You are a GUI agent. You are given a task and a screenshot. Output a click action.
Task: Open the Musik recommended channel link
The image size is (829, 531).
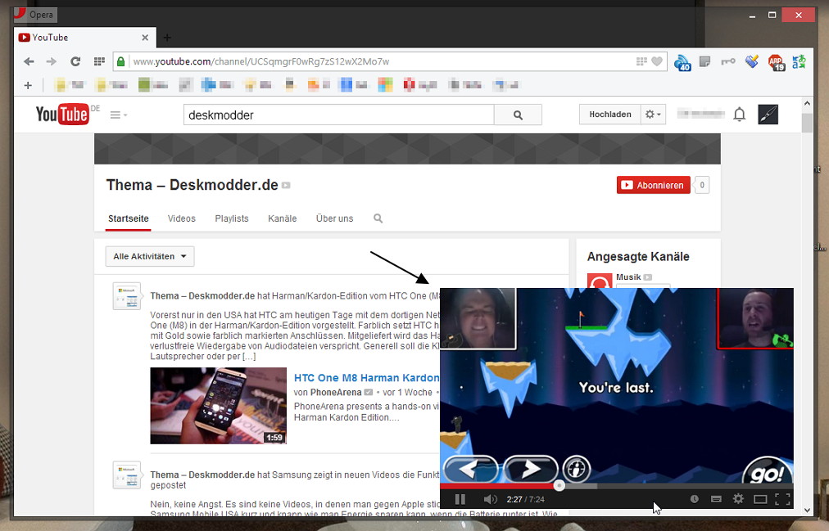coord(628,277)
